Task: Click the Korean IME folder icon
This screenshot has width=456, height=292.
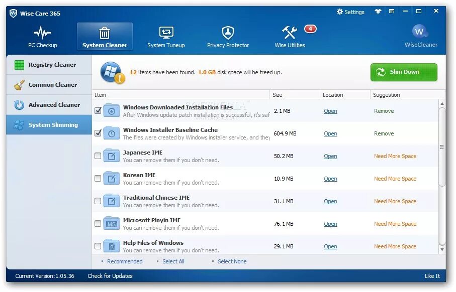Action: (112, 178)
